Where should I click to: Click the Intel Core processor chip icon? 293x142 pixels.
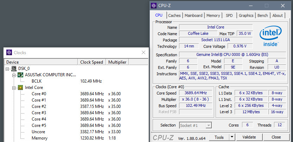click(x=20, y=88)
